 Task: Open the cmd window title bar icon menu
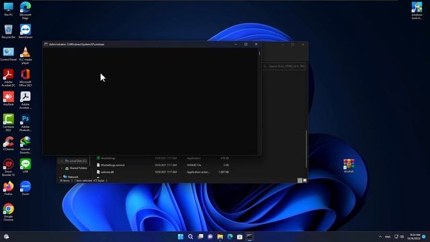46,44
